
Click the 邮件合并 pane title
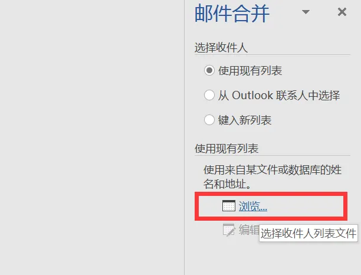click(x=232, y=14)
